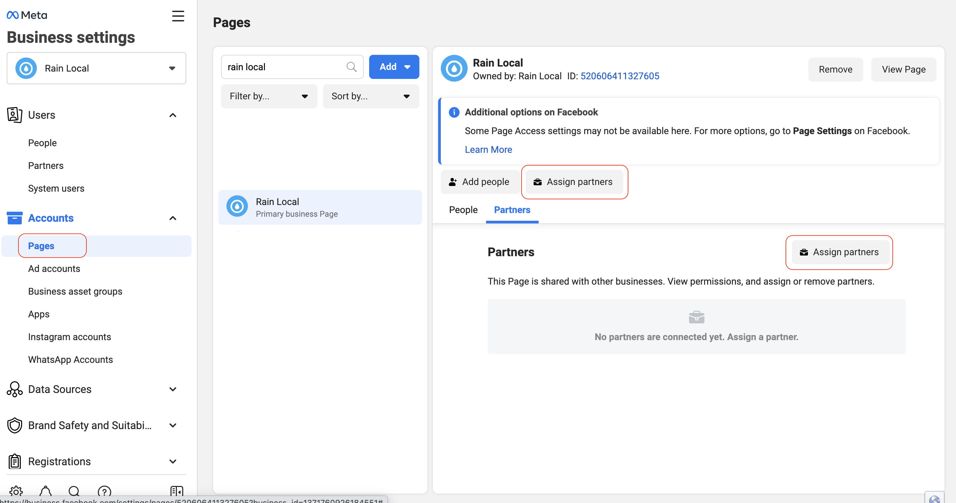Click the info icon in Additional options notice
Viewport: 956px width, 503px height.
(x=454, y=112)
